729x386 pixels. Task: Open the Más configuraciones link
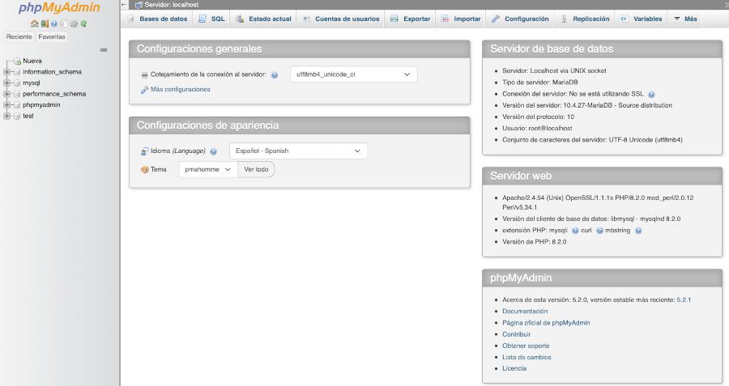[x=181, y=89]
